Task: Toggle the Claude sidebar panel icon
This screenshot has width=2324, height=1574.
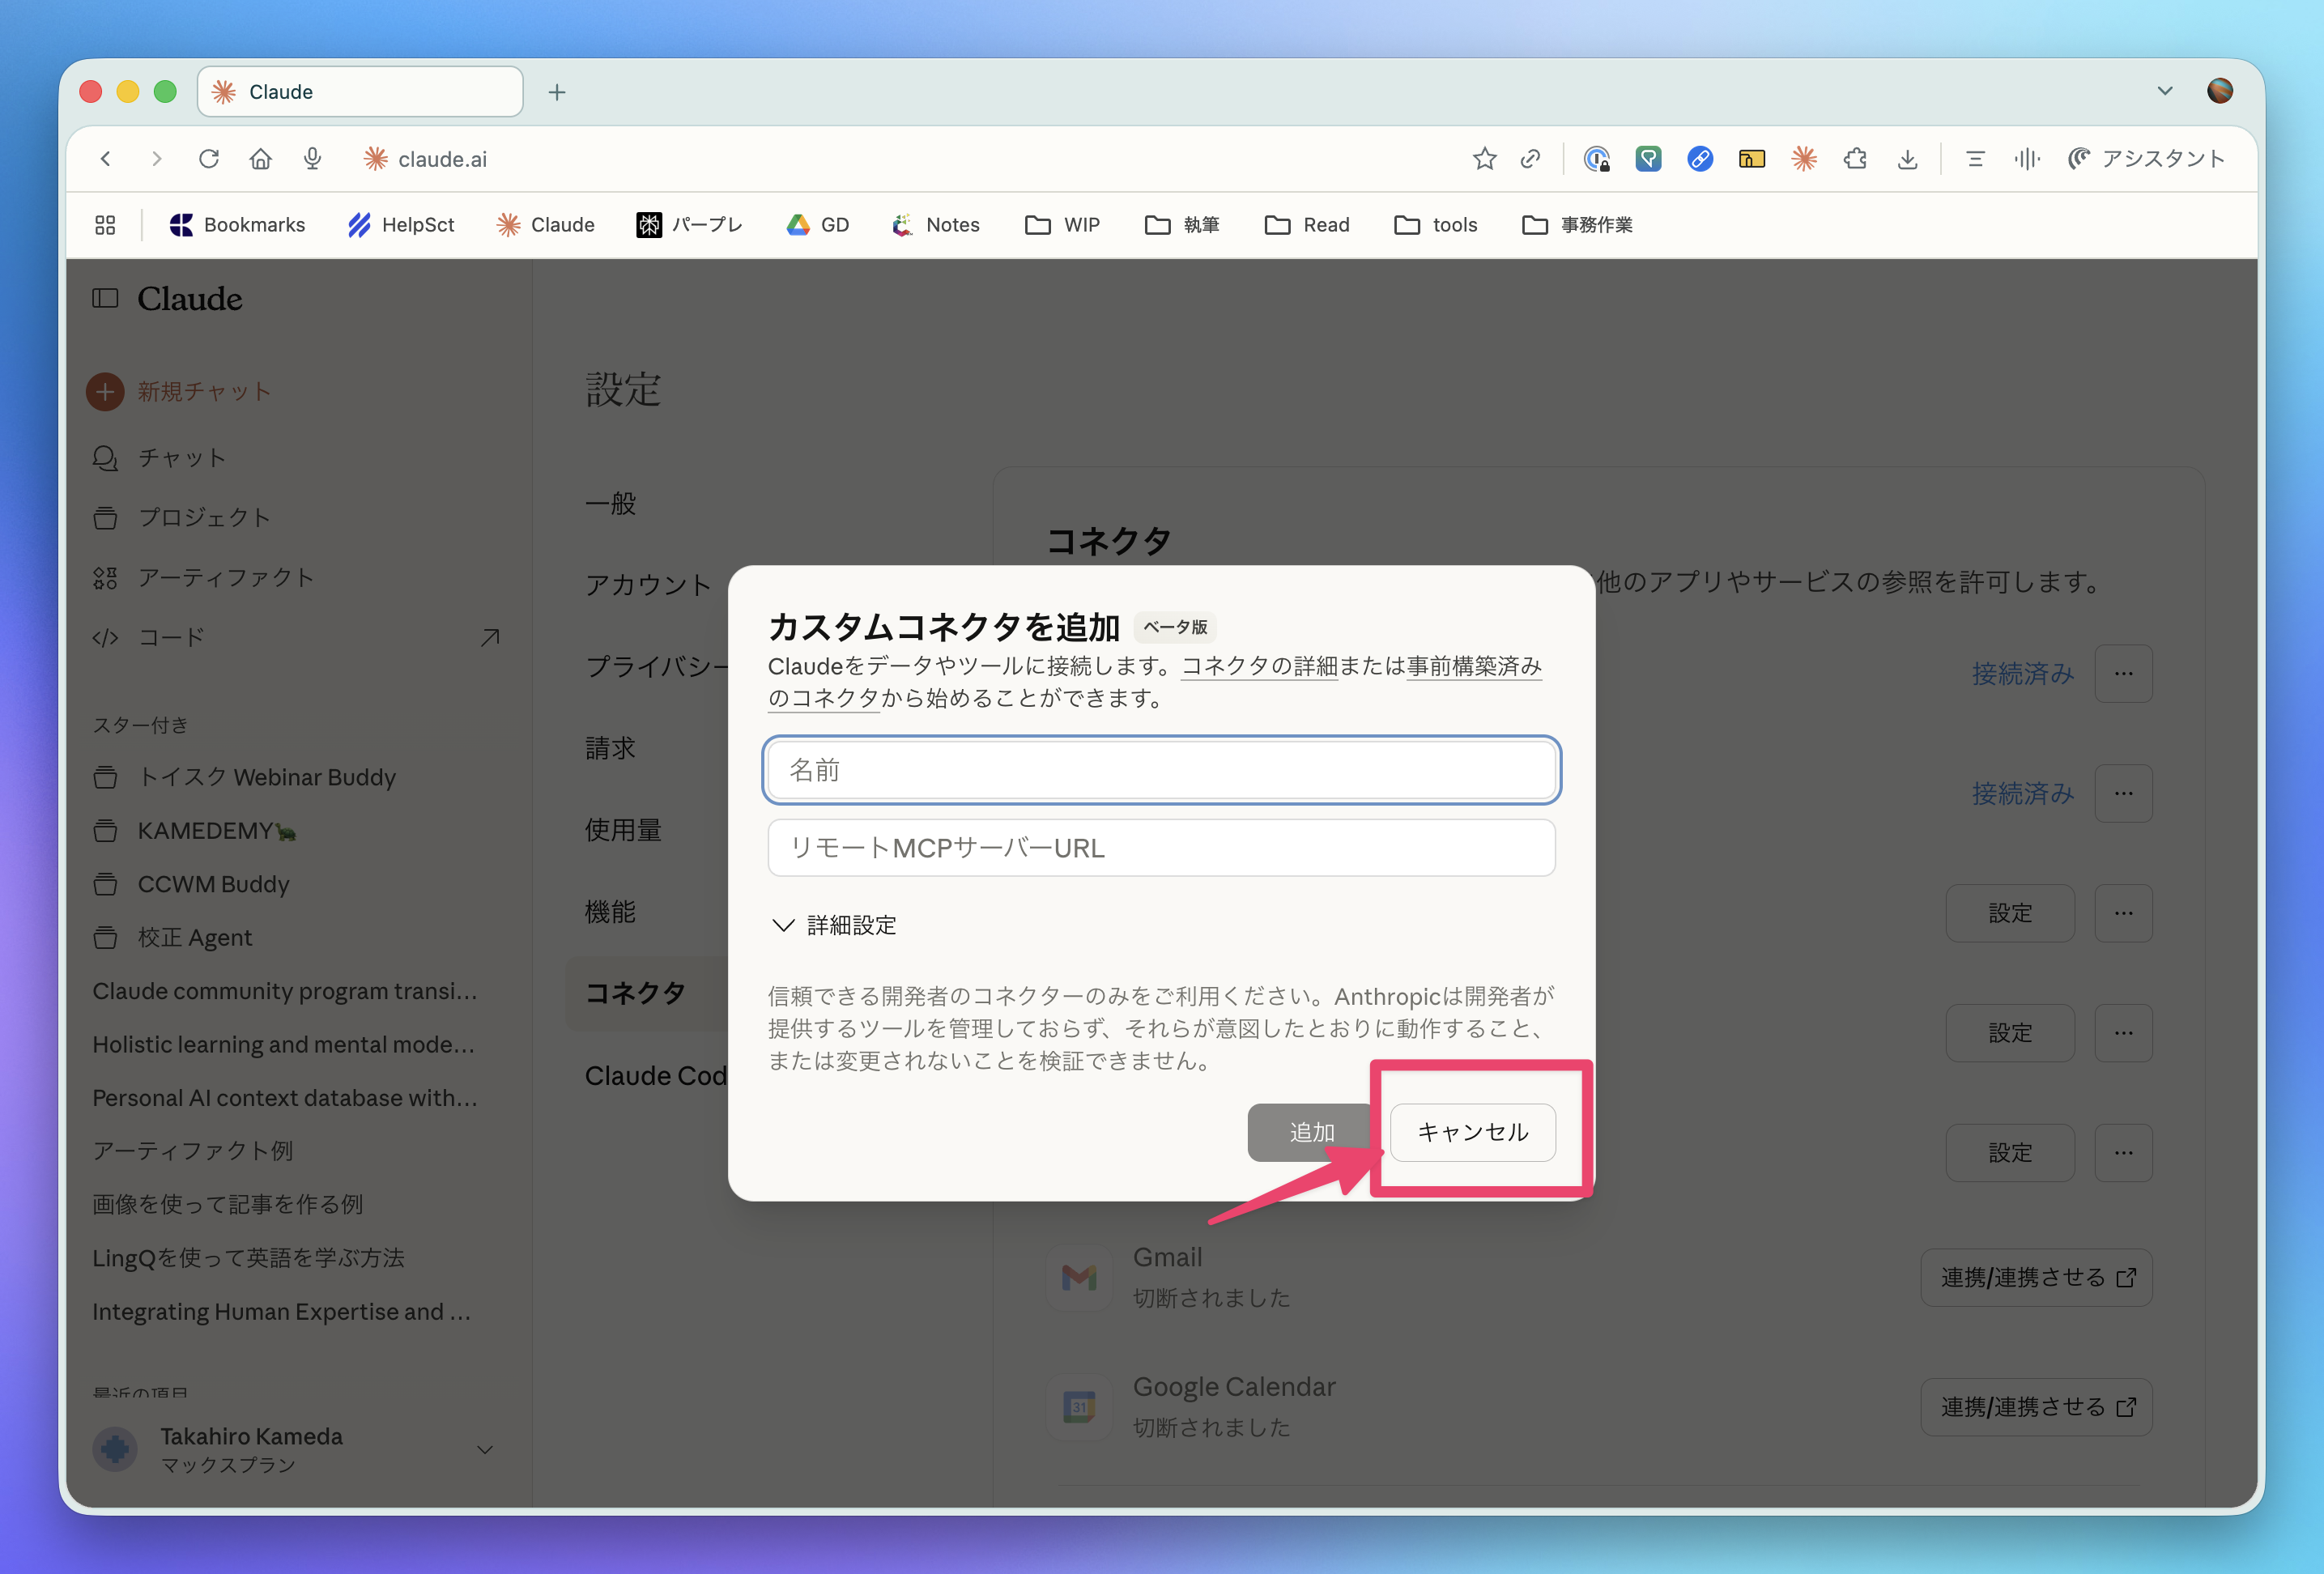Action: pyautogui.click(x=105, y=298)
